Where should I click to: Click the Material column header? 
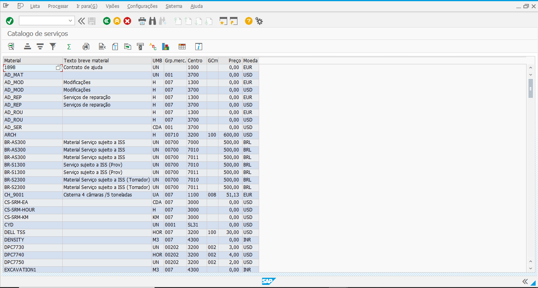click(33, 60)
